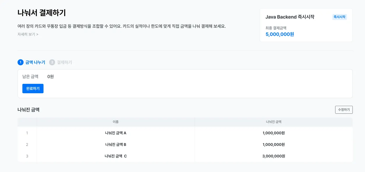Image resolution: width=365 pixels, height=172 pixels.
Task: Click the 남은 금액 0원 value
Action: 51,77
